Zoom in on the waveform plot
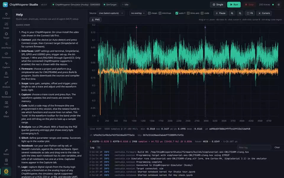 (x=232, y=13)
